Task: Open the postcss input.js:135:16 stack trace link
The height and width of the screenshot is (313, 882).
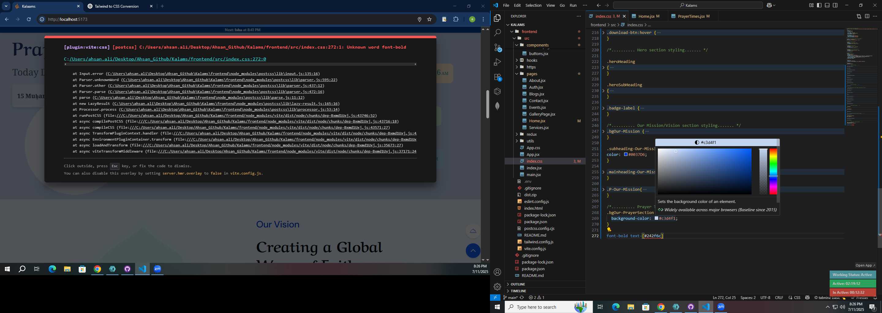Action: [x=213, y=74]
